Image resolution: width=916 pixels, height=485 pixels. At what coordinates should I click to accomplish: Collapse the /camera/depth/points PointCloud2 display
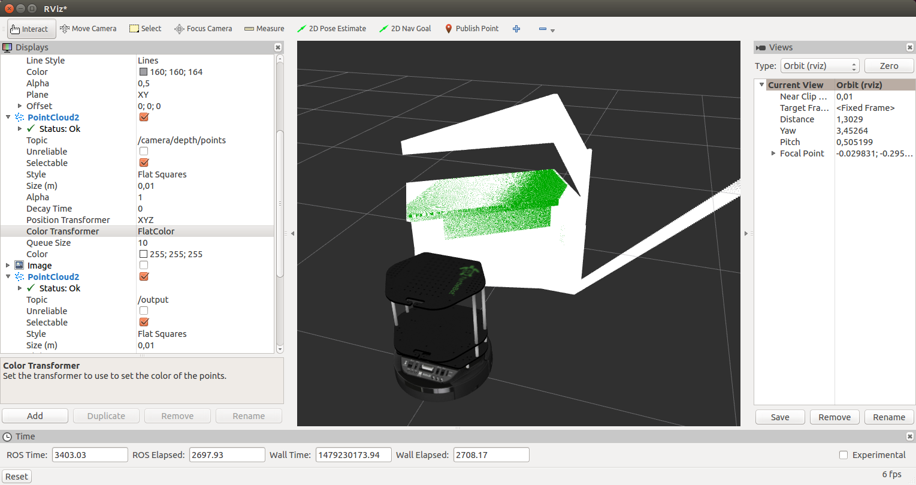coord(8,118)
